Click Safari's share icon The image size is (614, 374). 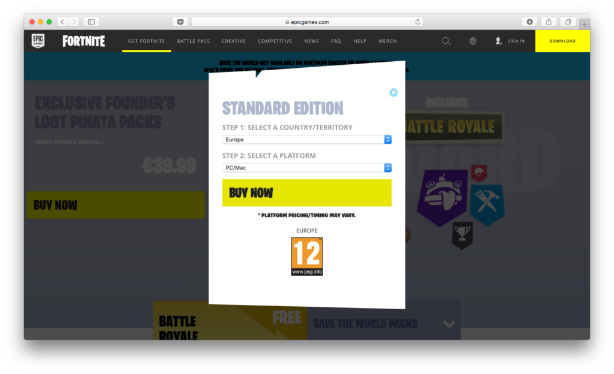pos(548,22)
